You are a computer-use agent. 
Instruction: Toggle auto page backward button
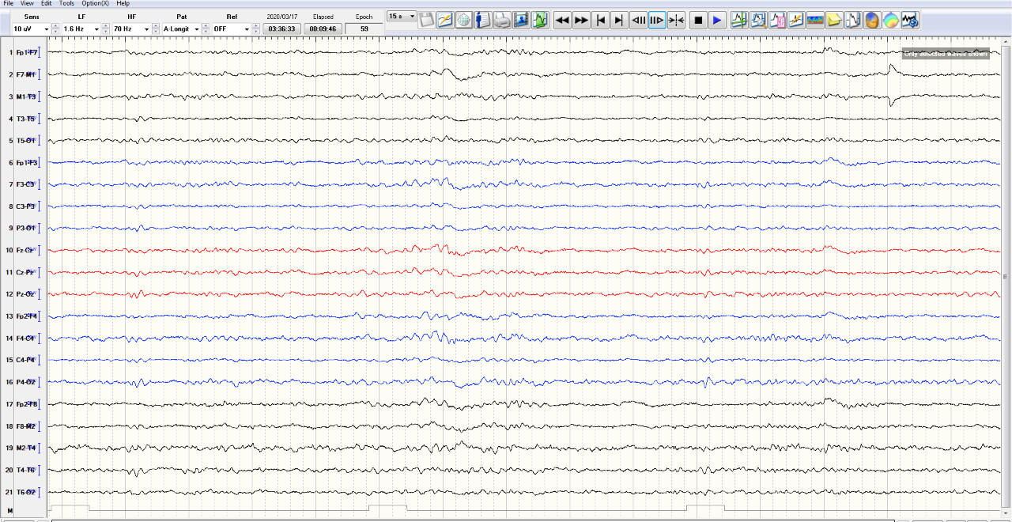point(638,21)
